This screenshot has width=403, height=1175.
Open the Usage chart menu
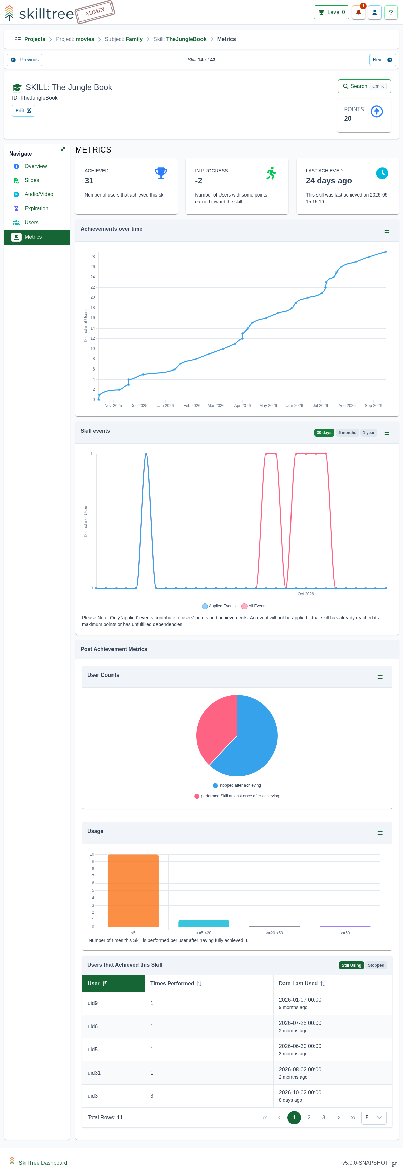click(x=380, y=833)
